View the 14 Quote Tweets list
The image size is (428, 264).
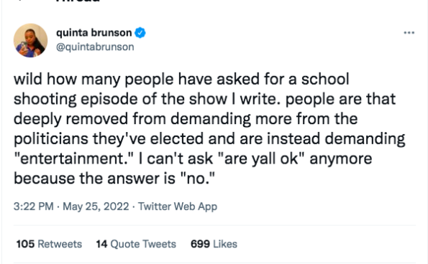(136, 244)
